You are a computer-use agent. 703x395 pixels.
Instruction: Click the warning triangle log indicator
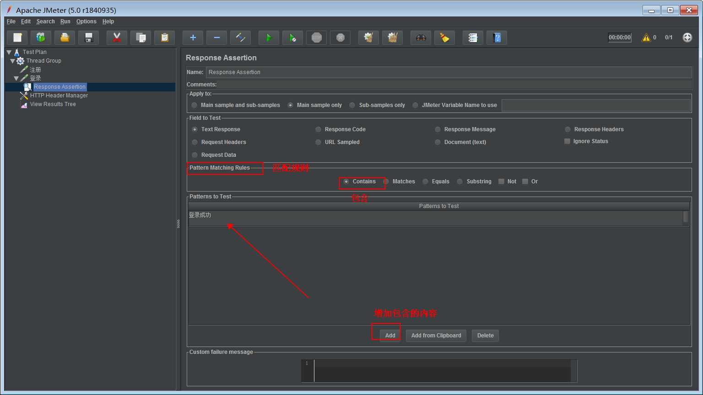click(646, 37)
